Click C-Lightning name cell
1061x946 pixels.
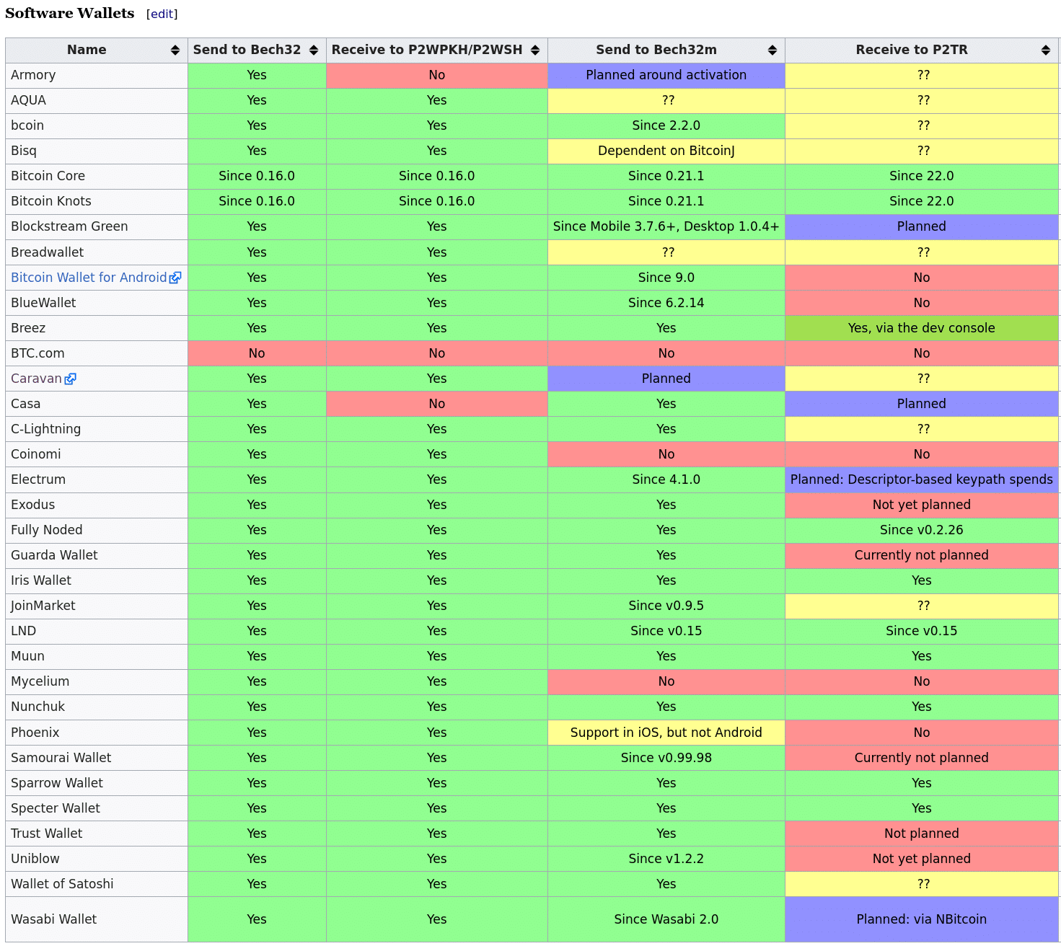pos(97,429)
